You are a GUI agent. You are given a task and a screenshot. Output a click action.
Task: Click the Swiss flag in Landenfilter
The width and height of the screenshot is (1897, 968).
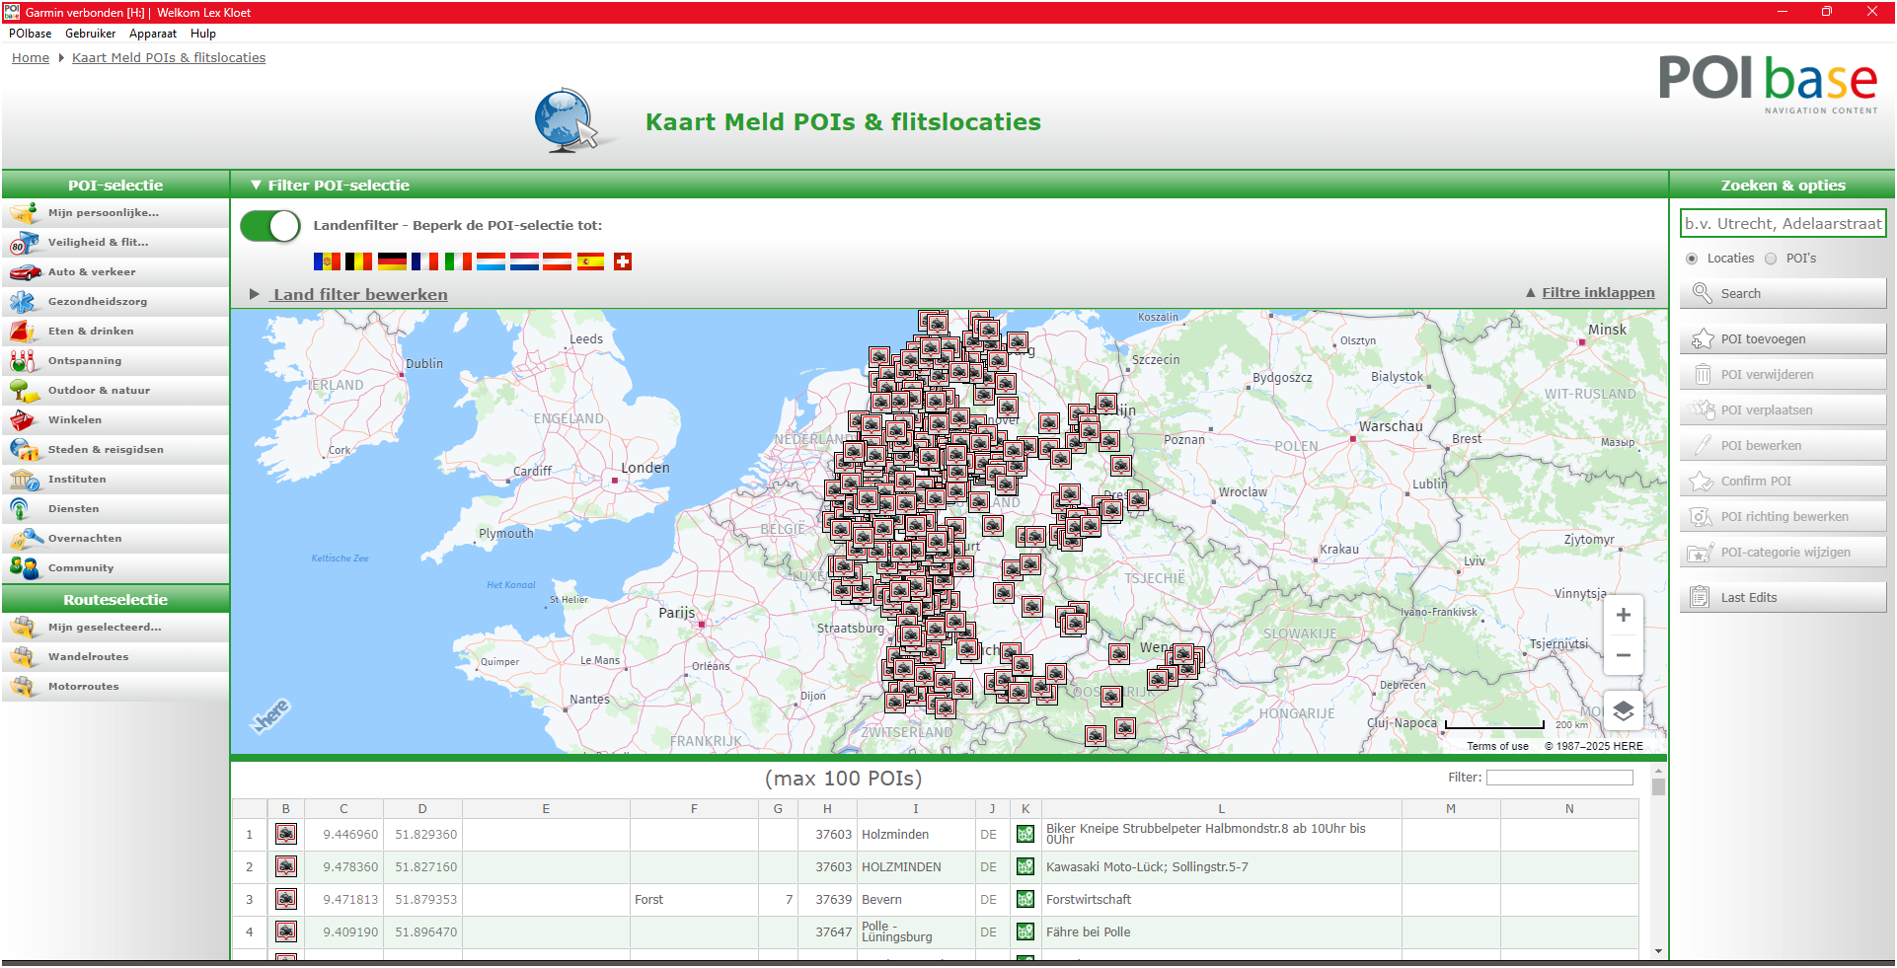tap(623, 261)
